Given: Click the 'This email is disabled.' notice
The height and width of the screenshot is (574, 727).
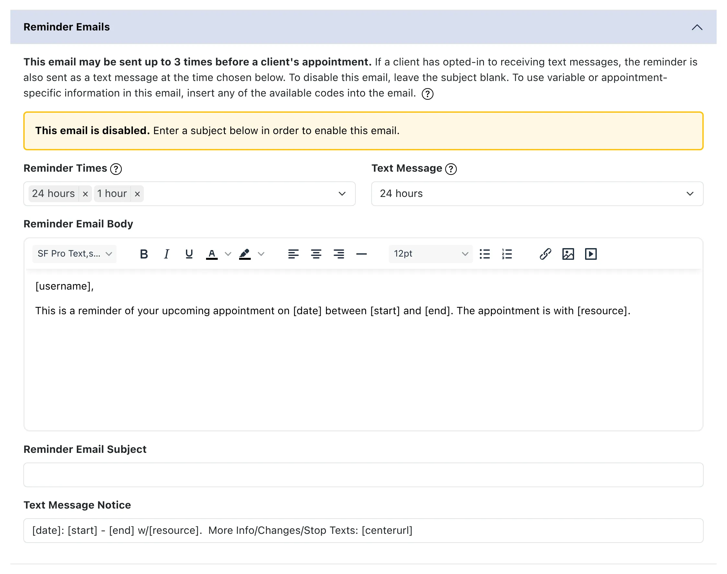Looking at the screenshot, I should tap(363, 131).
